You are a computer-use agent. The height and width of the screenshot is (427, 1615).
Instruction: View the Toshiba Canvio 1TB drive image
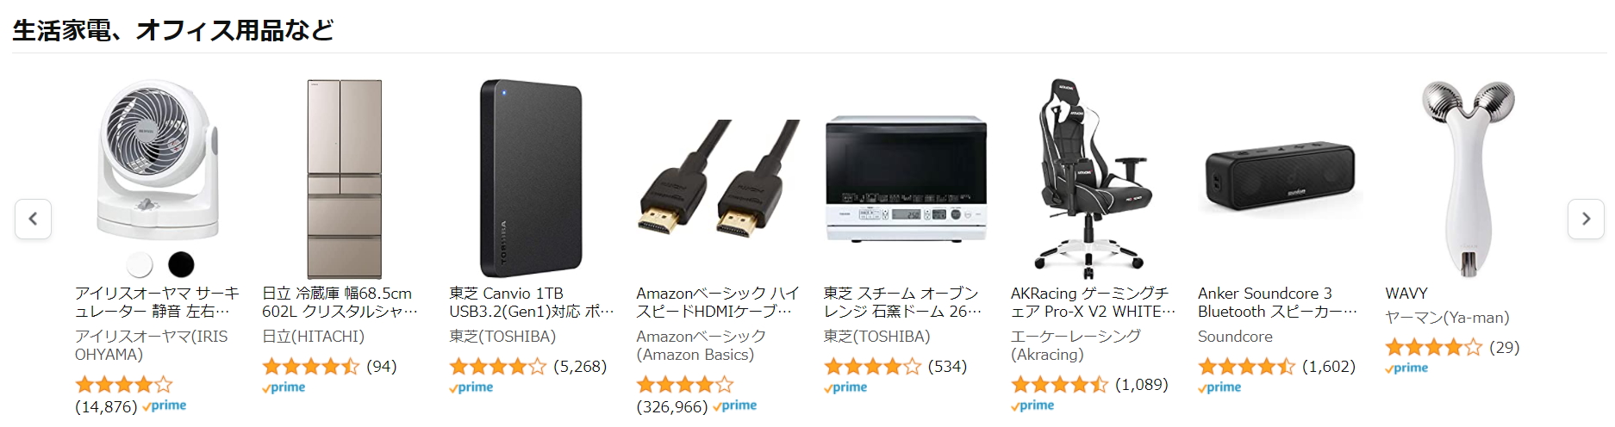pos(531,179)
